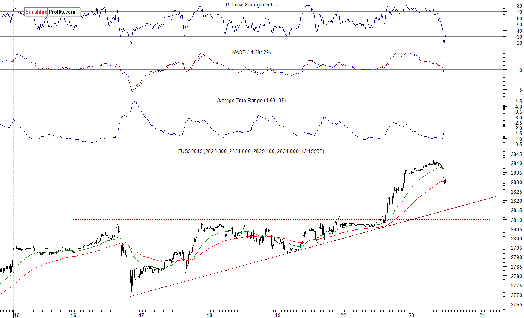This screenshot has height=318, width=524.
Task: Click date label 15 on time axis
Action: 16,315
